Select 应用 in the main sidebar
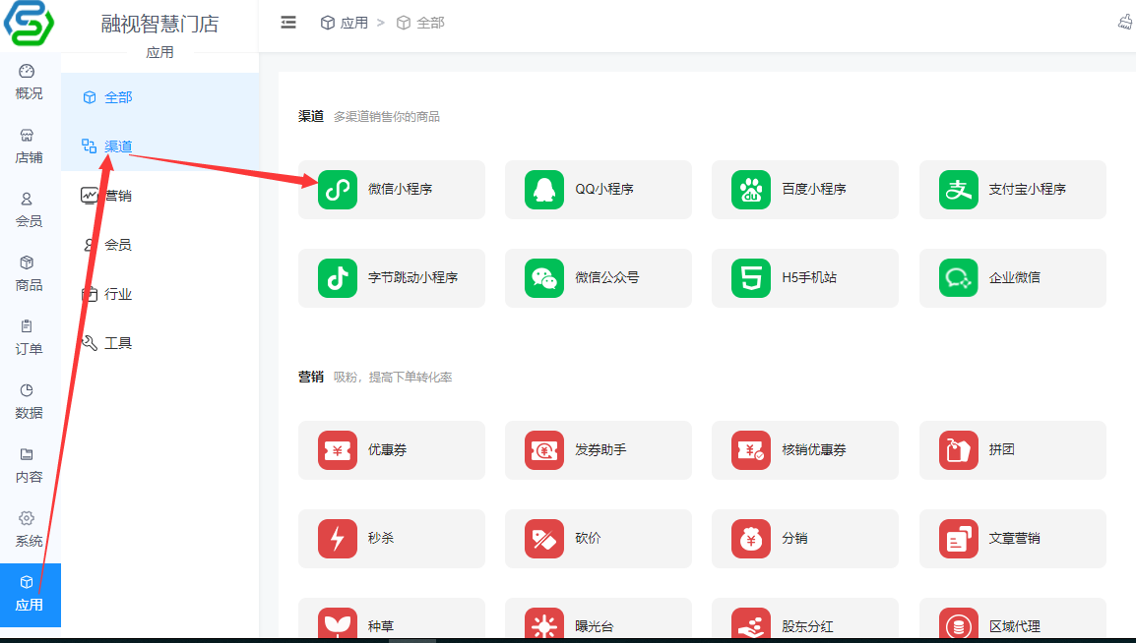This screenshot has width=1136, height=643. (31, 595)
